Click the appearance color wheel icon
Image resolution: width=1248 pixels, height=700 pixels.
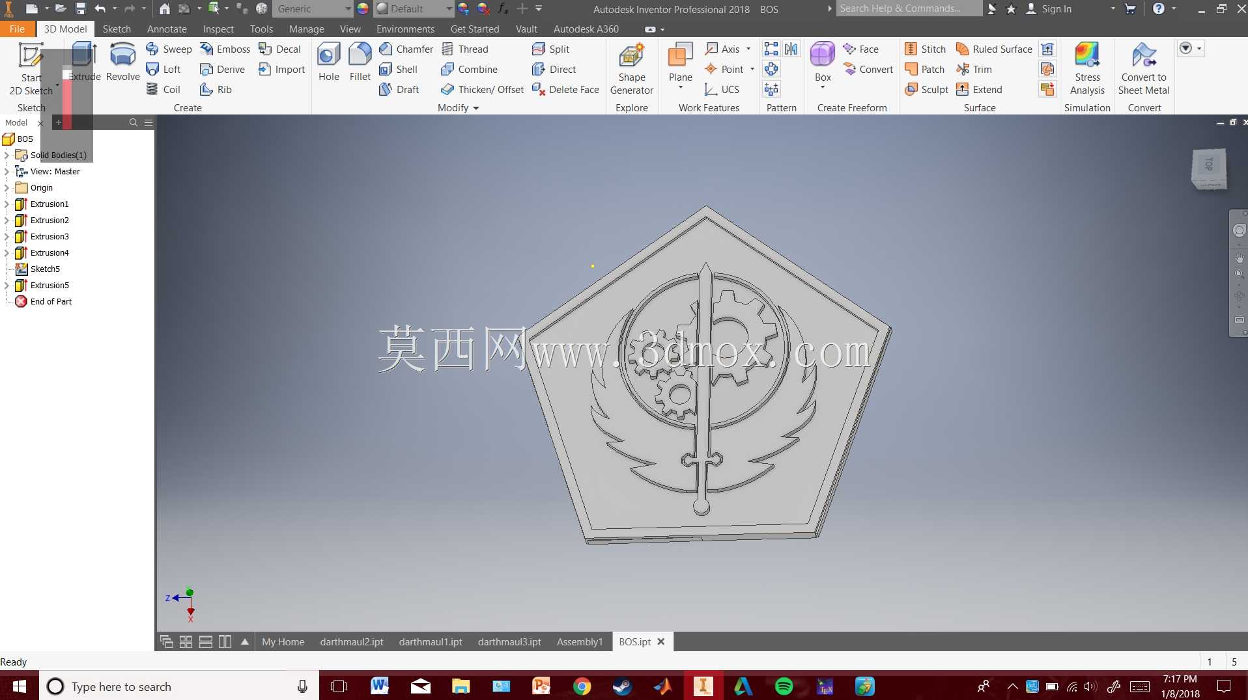[x=363, y=9]
